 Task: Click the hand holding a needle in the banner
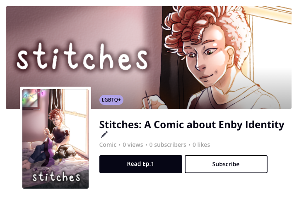click(x=152, y=101)
